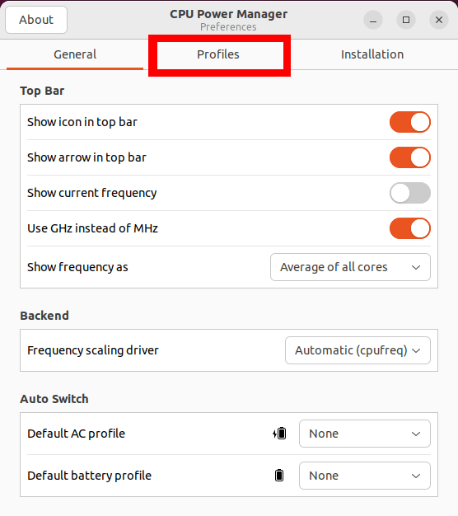Viewport: 458px width, 516px height.
Task: Enable Show current frequency switch
Action: (x=410, y=193)
